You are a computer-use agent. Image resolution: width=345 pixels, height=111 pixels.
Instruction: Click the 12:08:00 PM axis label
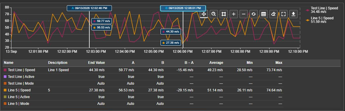[240, 52]
